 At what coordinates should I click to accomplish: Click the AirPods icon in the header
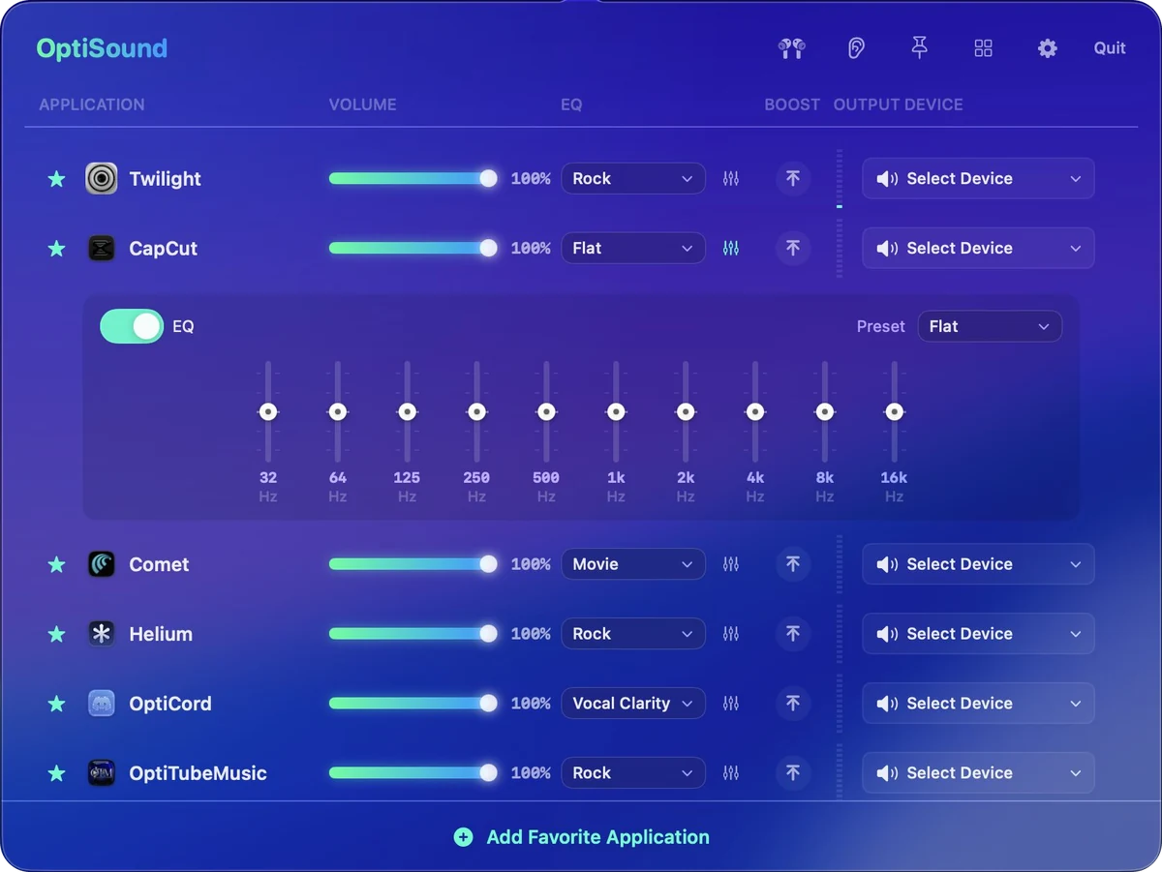[x=791, y=48]
